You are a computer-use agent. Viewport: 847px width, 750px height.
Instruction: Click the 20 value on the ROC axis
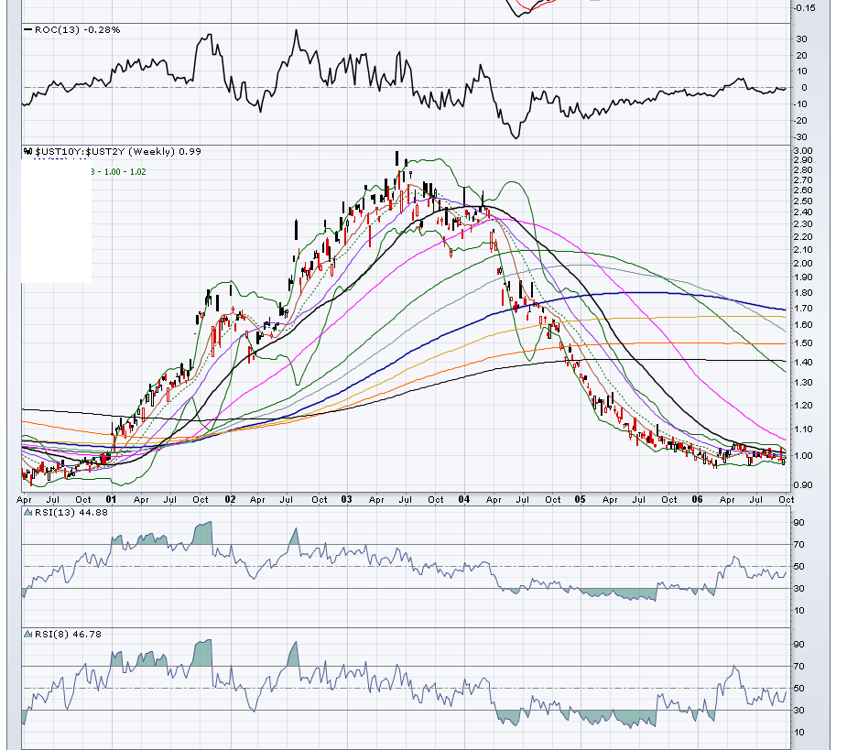click(x=802, y=56)
